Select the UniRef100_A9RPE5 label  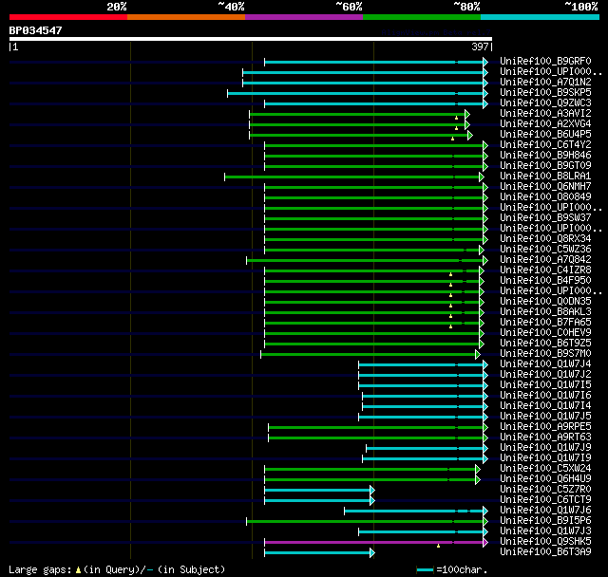[x=545, y=427]
